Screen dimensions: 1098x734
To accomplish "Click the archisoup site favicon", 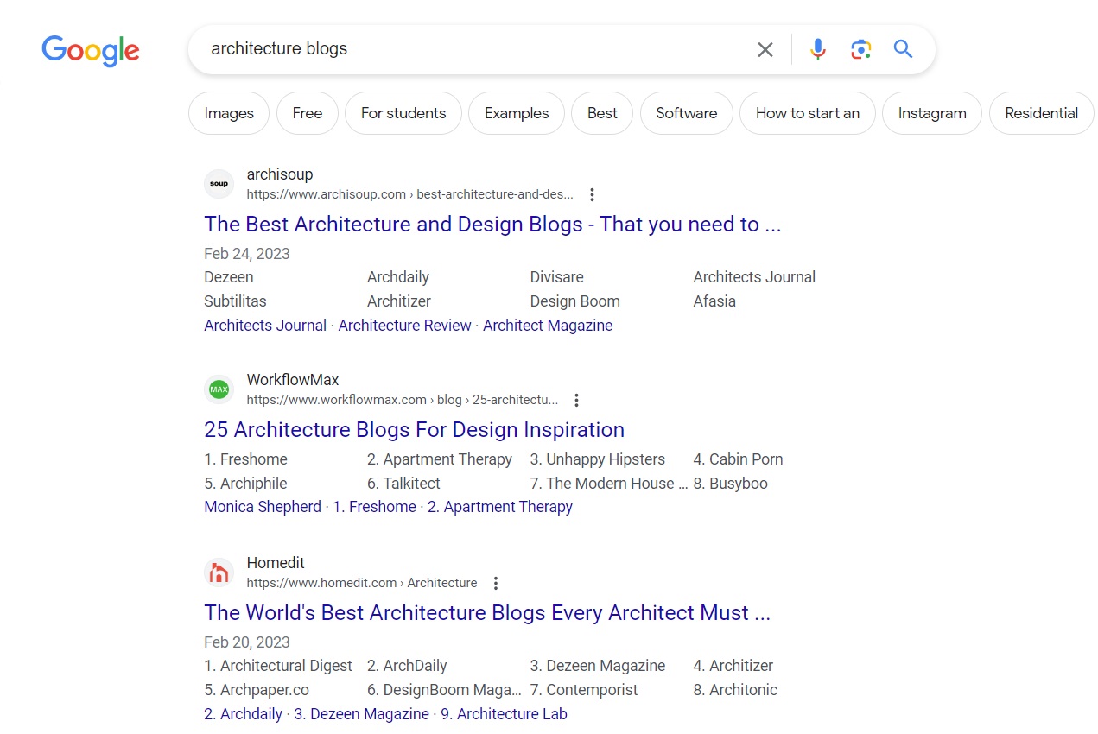I will click(219, 184).
